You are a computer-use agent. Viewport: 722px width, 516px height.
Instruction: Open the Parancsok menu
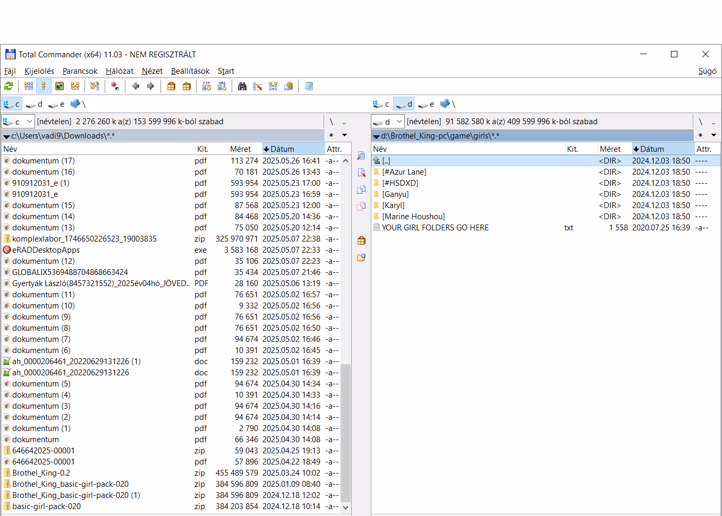(80, 71)
